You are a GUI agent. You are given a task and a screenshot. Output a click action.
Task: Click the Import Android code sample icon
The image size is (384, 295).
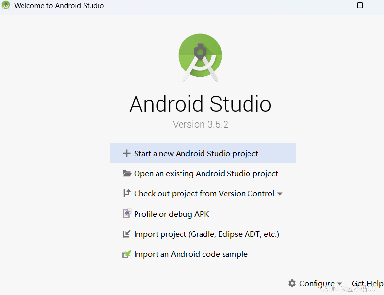127,254
